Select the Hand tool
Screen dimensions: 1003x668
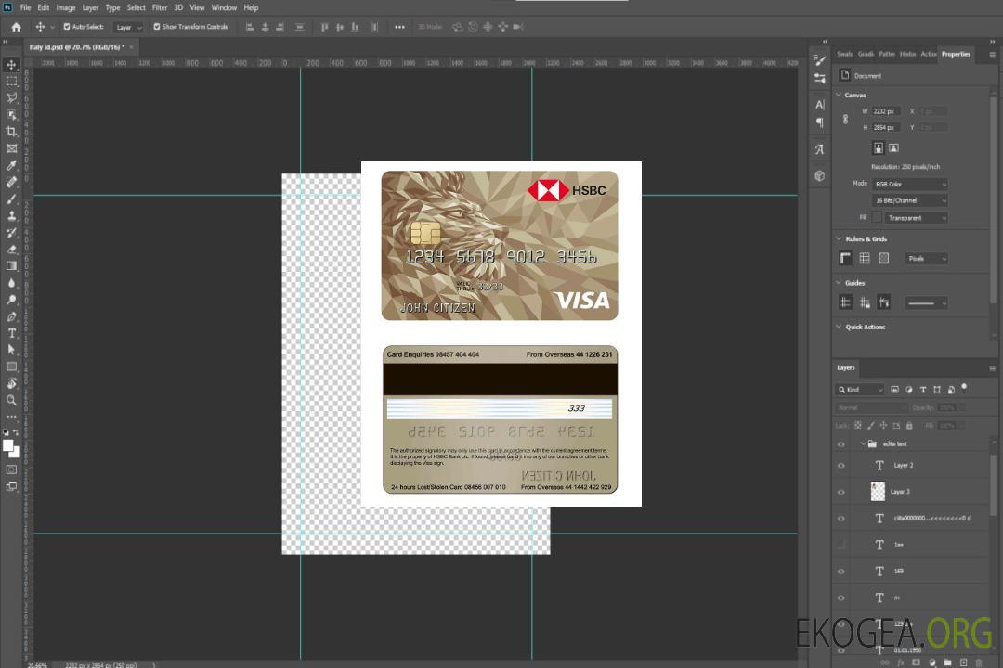(11, 383)
